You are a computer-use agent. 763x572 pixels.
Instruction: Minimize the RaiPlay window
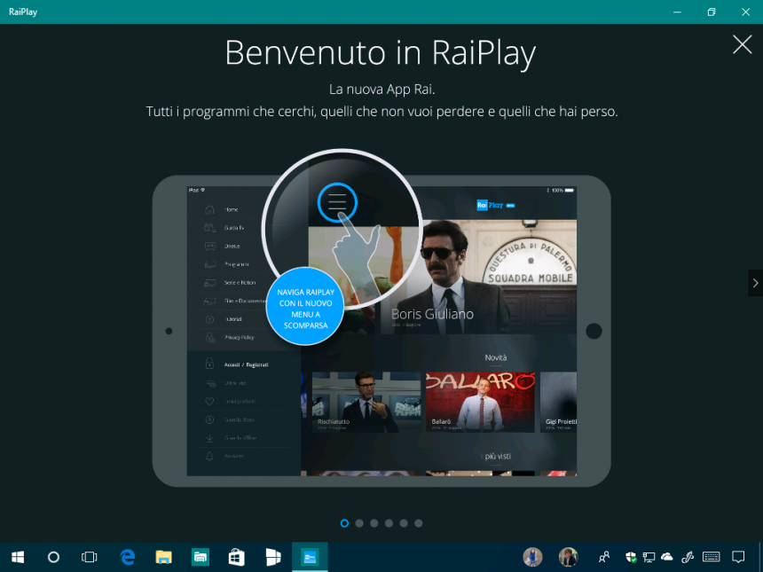(677, 12)
